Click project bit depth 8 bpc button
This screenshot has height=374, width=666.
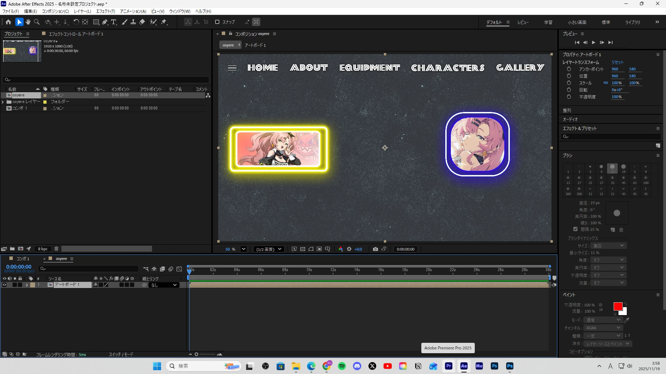pyautogui.click(x=43, y=249)
